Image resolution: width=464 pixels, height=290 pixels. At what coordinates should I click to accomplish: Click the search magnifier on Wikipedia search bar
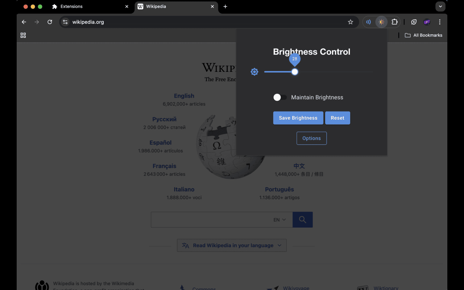(302, 219)
